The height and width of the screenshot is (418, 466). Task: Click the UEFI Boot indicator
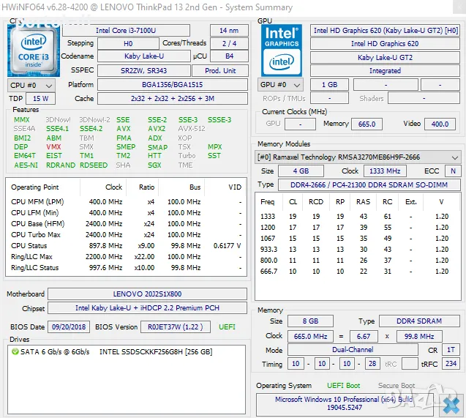click(342, 386)
